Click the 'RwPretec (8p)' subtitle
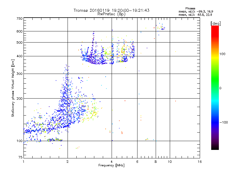The width and height of the screenshot is (235, 176). point(111,14)
